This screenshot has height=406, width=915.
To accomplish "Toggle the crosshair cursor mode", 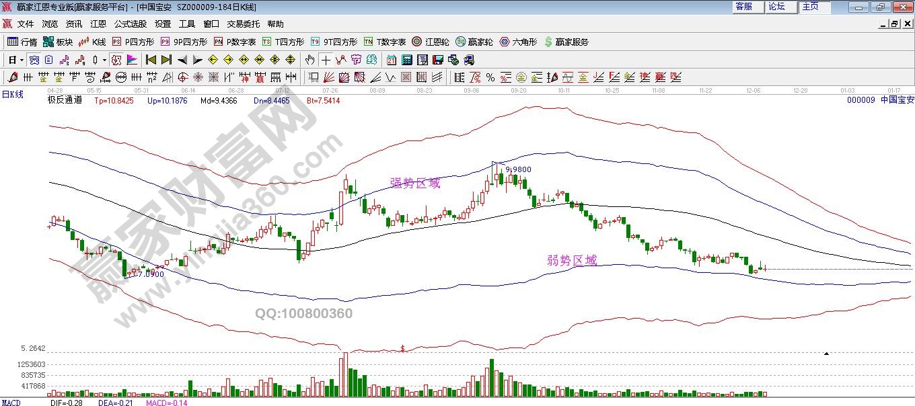I will [326, 60].
